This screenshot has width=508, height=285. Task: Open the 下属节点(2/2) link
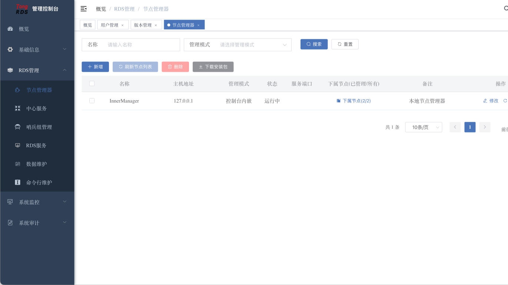[353, 101]
